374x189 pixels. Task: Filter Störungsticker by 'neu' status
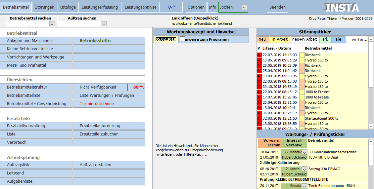(262, 40)
